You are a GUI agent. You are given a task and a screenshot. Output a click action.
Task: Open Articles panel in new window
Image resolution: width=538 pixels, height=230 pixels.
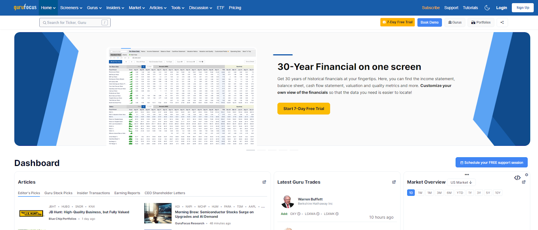(264, 182)
